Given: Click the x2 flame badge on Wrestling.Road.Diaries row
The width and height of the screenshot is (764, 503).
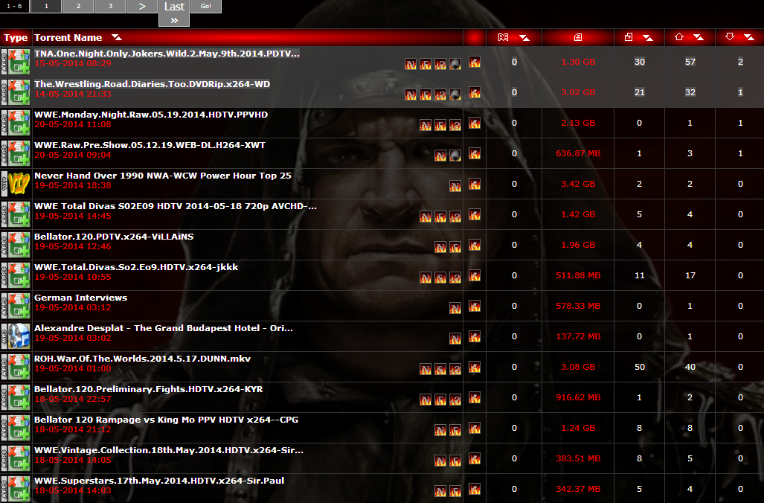Looking at the screenshot, I should [x=440, y=94].
